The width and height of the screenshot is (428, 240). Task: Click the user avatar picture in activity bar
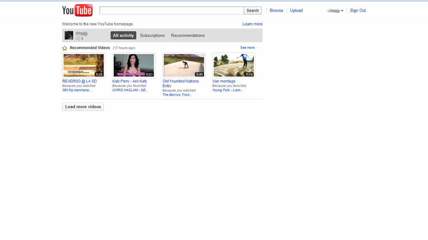point(69,35)
